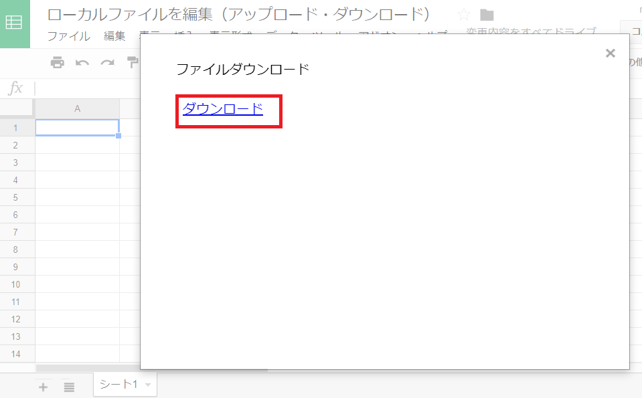
Task: Click cell A10
Action: [x=78, y=284]
